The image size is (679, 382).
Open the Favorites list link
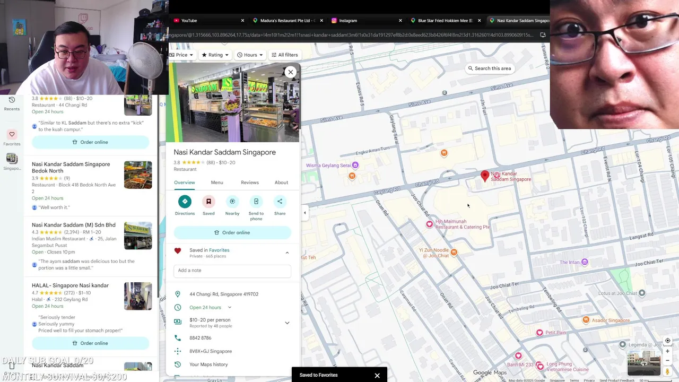click(x=219, y=250)
